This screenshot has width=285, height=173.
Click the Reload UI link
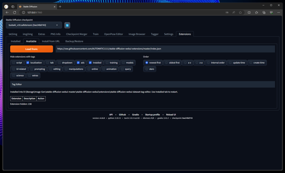click(171, 115)
